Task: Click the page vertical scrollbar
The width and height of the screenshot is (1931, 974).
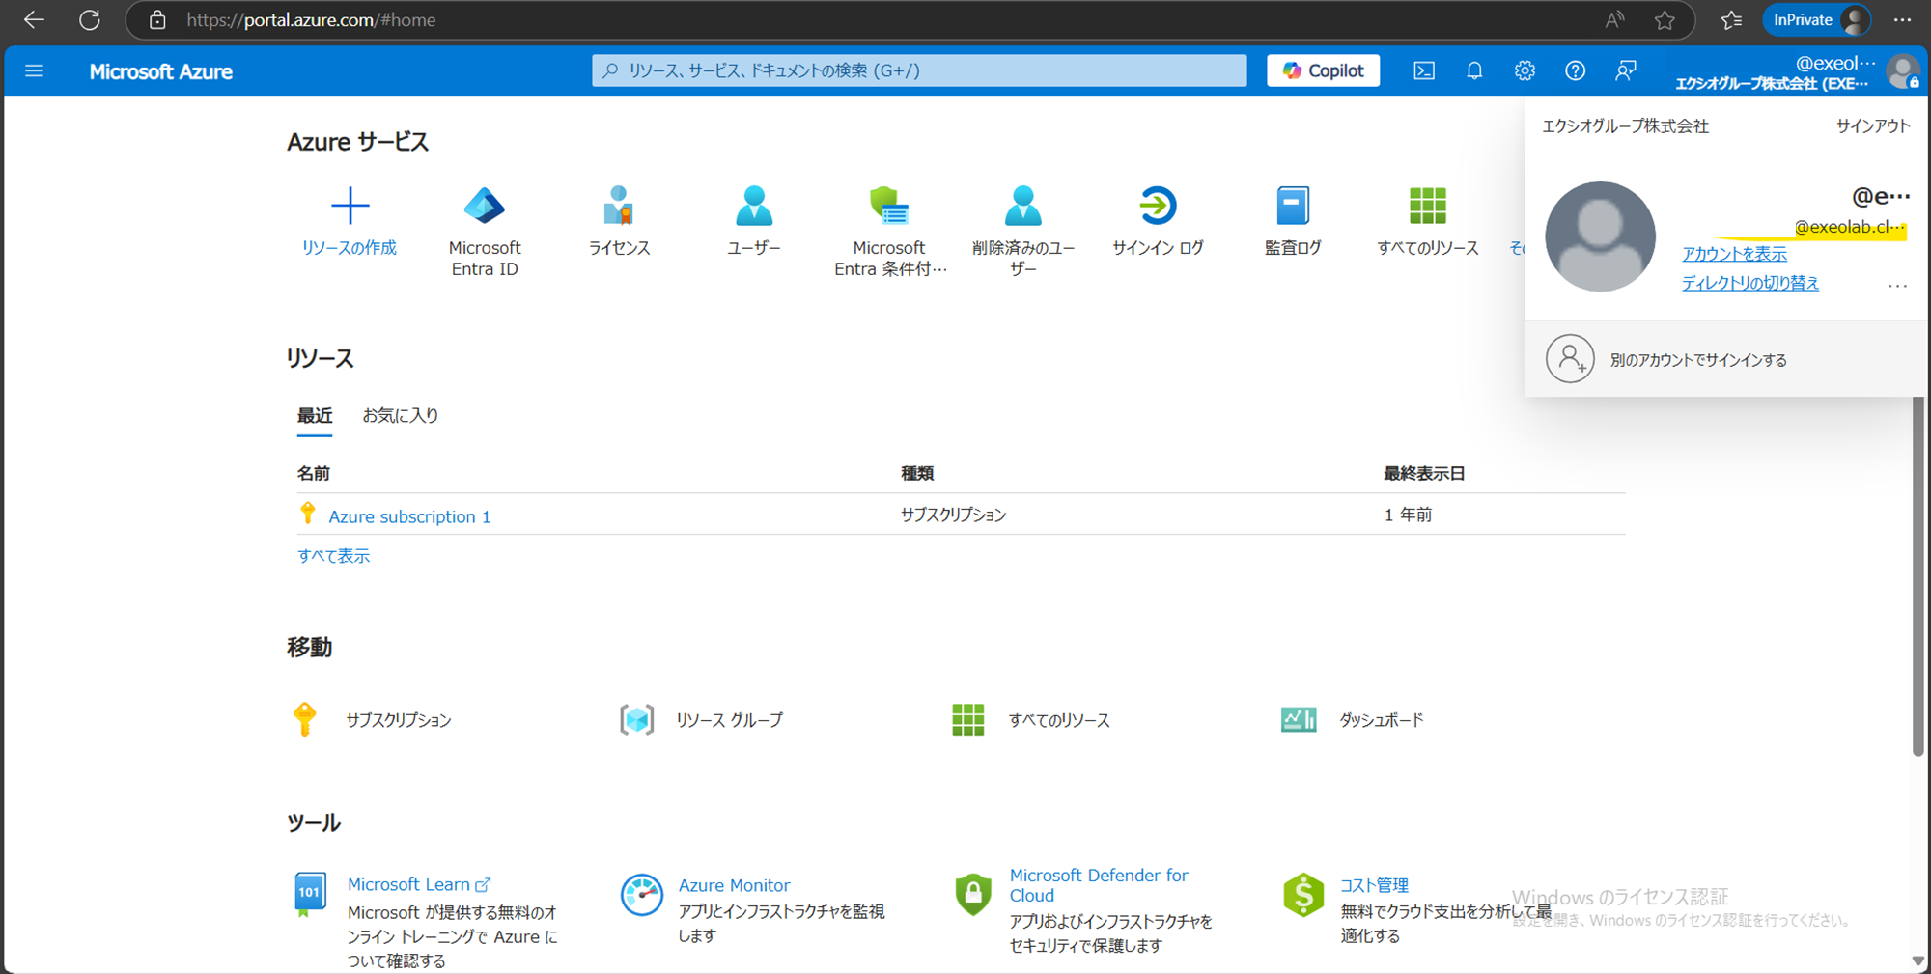Action: (1917, 579)
